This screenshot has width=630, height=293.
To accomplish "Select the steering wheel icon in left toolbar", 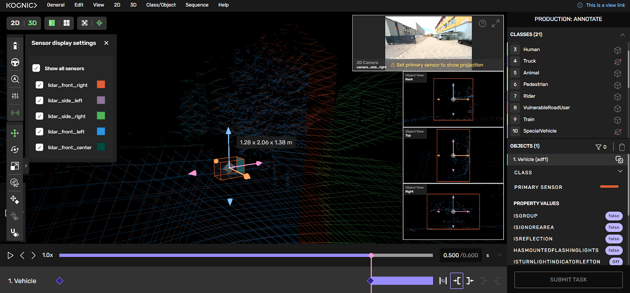I will tap(15, 62).
